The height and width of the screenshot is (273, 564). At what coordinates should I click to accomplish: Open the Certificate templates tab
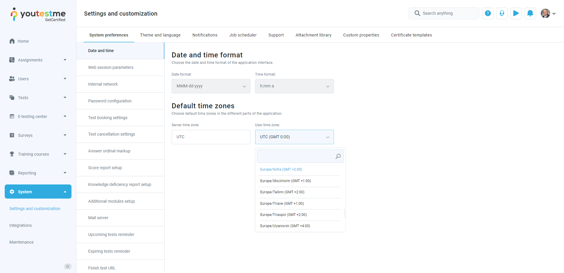pyautogui.click(x=411, y=35)
